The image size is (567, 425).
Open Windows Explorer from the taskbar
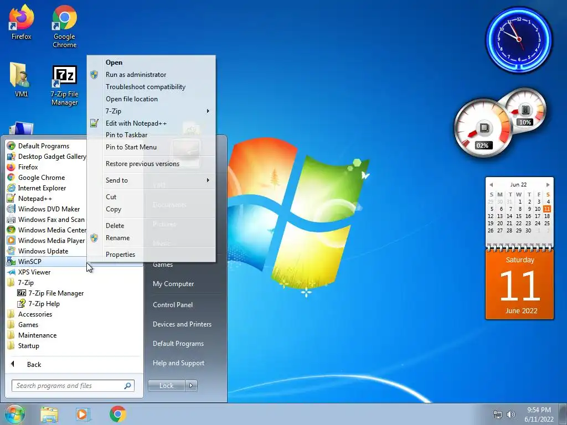coord(49,414)
